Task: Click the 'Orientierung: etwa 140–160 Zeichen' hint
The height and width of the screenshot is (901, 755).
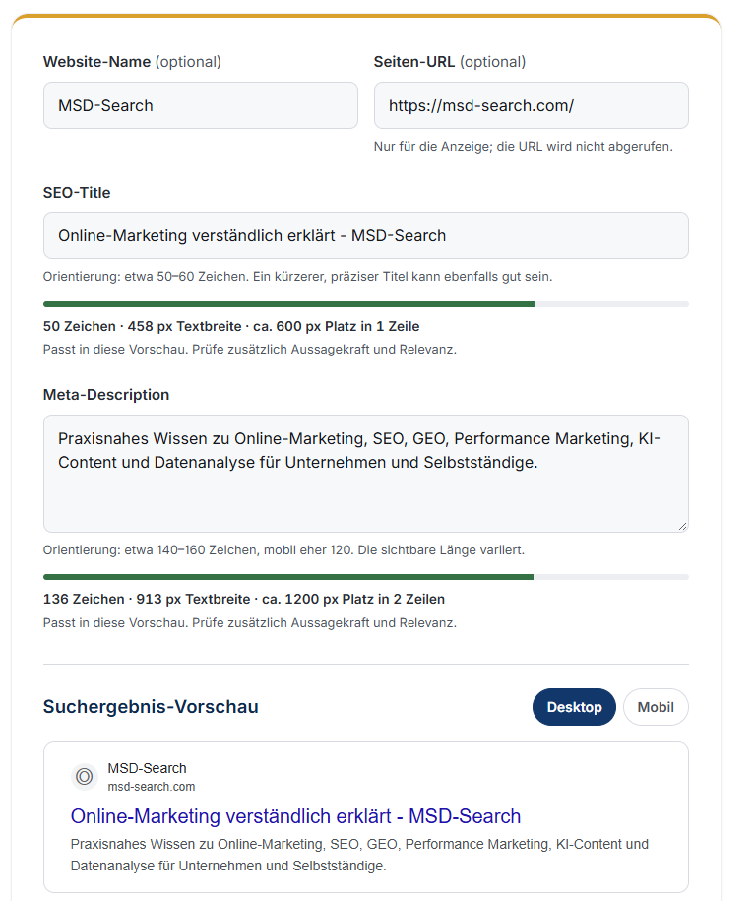Action: click(283, 549)
